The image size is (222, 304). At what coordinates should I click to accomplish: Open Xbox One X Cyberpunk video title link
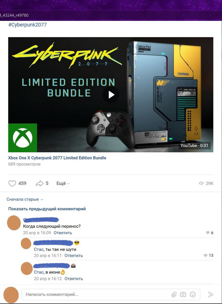point(57,158)
